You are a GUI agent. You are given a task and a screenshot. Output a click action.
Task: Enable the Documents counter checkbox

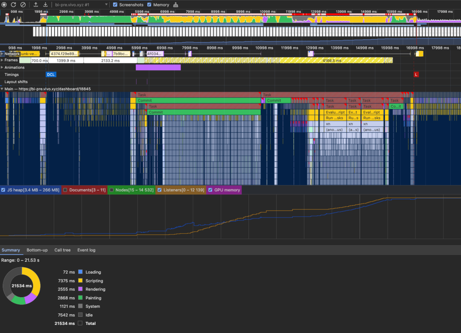coord(65,190)
